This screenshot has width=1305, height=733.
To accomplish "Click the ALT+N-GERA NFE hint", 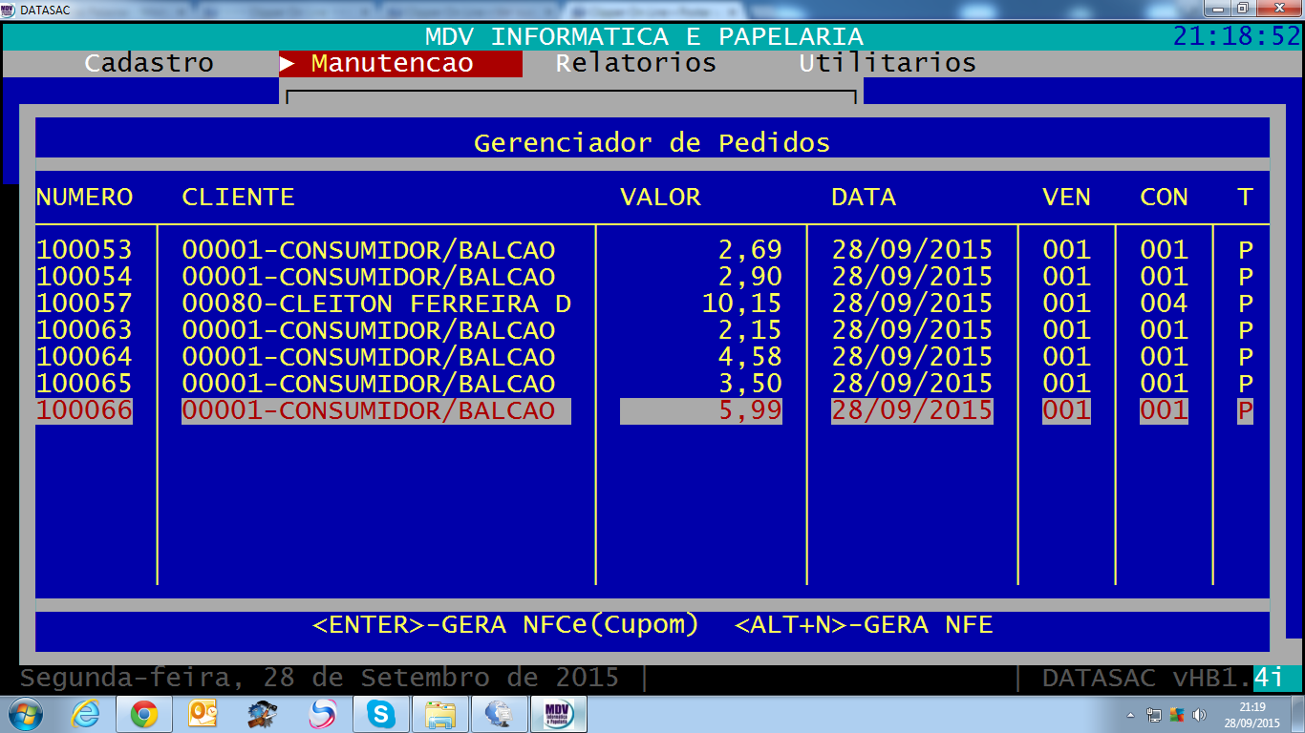I will pyautogui.click(x=865, y=625).
